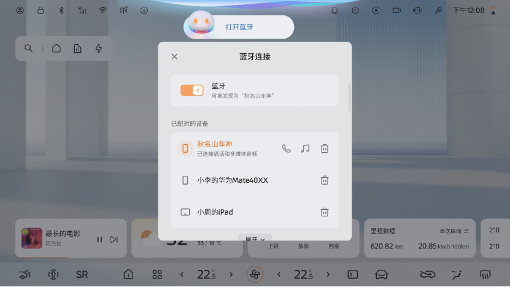Remove 秋名山车神 via its trash icon
Viewport: 510px width, 287px height.
click(x=324, y=148)
